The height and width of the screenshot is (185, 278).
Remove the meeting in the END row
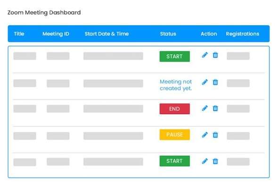[x=215, y=108]
